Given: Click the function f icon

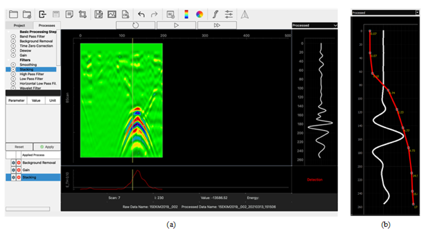Looking at the screenshot, I should point(215,14).
